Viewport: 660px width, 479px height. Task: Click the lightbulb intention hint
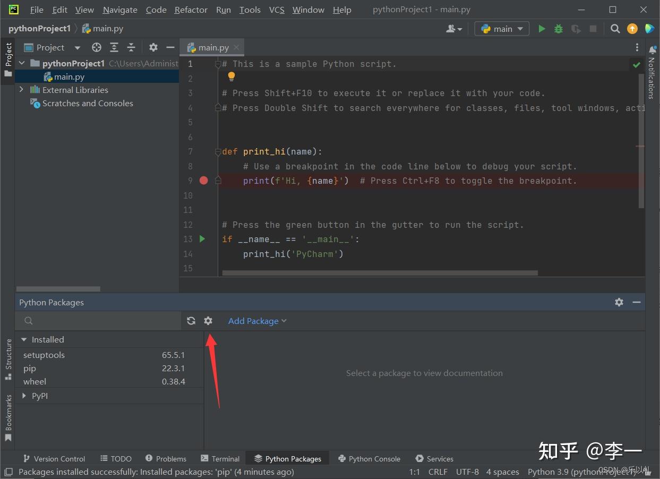pos(232,77)
